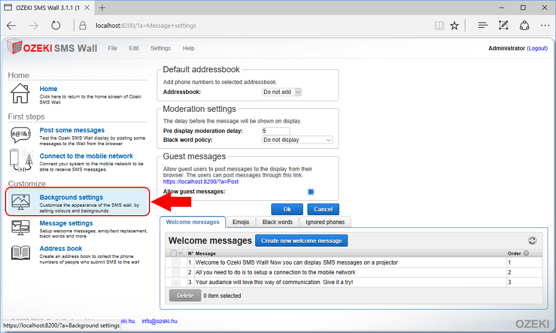556x333 pixels.
Task: Click the Message settings monitor icon
Action: (21, 228)
